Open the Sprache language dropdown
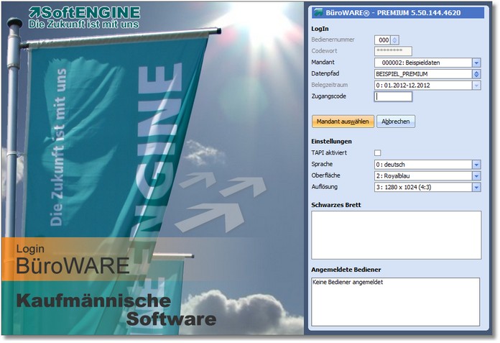 coord(476,165)
